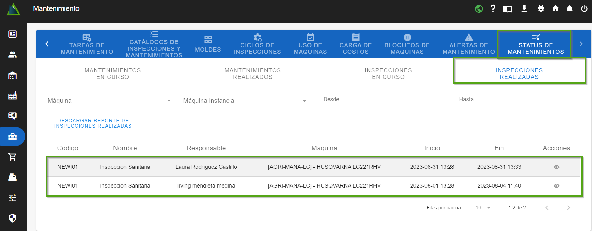Click the globe language icon in header
The width and height of the screenshot is (592, 231).
click(479, 9)
